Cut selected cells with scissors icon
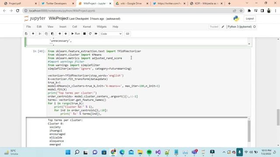The image size is (280, 157). tap(40, 34)
